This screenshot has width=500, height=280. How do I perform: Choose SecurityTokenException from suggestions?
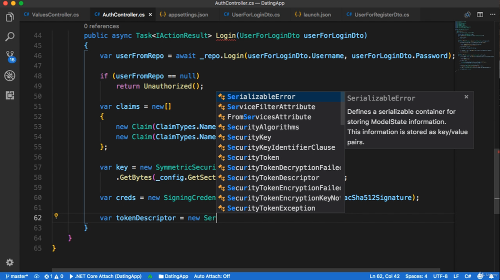click(x=278, y=208)
